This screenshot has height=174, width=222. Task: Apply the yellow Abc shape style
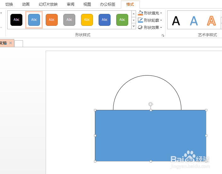pyautogui.click(x=87, y=20)
